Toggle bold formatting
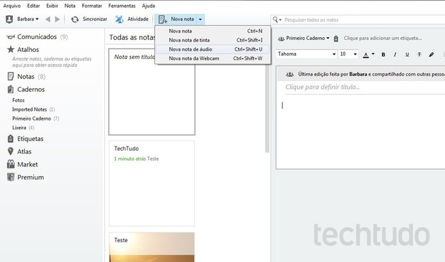 pos(383,54)
